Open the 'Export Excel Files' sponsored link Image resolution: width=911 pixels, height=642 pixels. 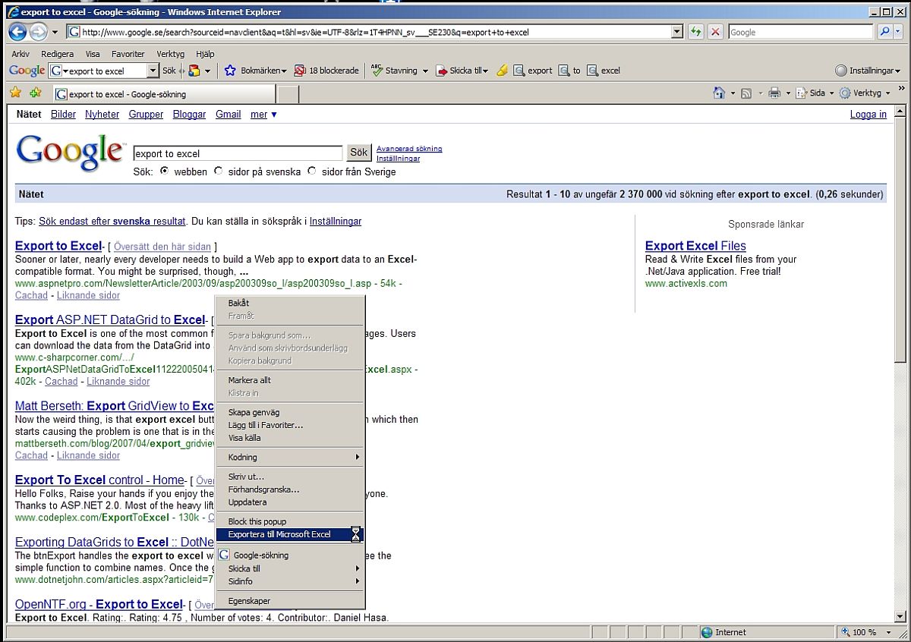(695, 246)
